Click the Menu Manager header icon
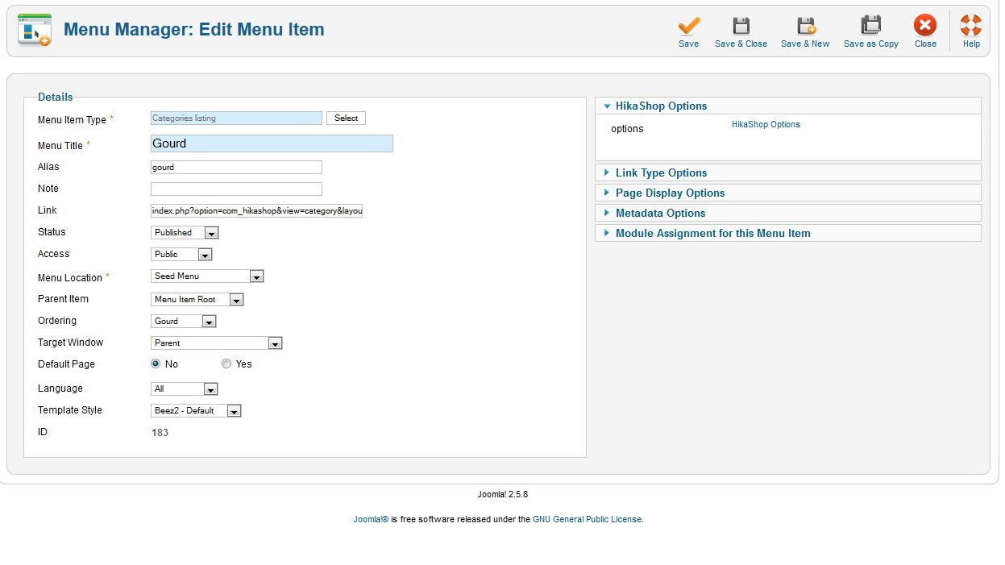Image resolution: width=1005 pixels, height=565 pixels. coord(34,30)
